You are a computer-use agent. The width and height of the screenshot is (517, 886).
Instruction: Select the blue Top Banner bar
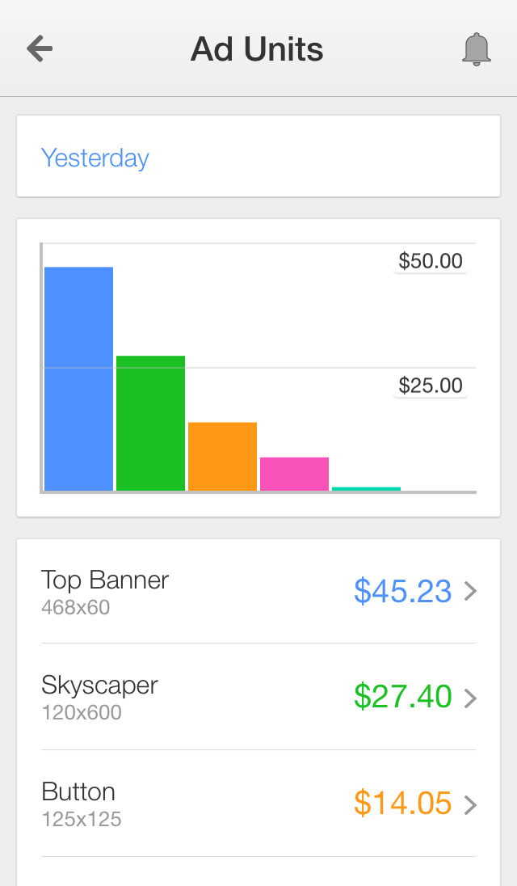click(78, 378)
